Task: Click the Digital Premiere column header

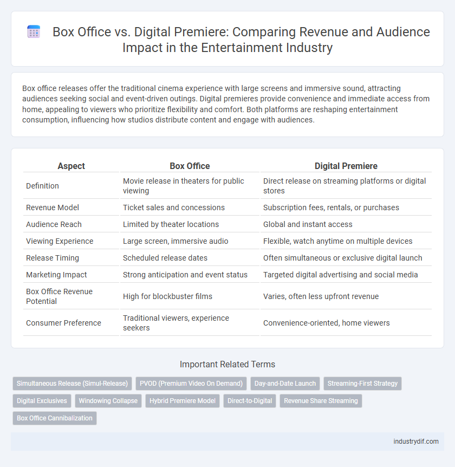Action: point(346,166)
